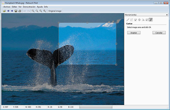Screen dimensions: 170x110
Task: Click the left-middle crop selection handle
Action: pos(59,43)
